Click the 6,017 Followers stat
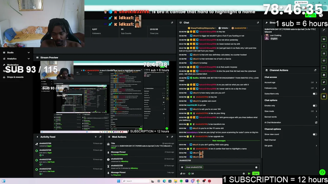Image resolution: width=328 pixels, height=184 pixels. [97, 31]
